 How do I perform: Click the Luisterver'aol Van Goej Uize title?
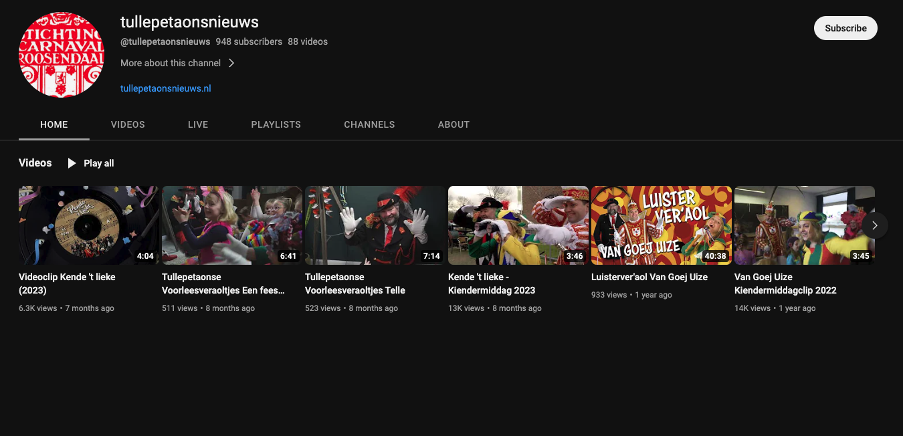point(649,277)
